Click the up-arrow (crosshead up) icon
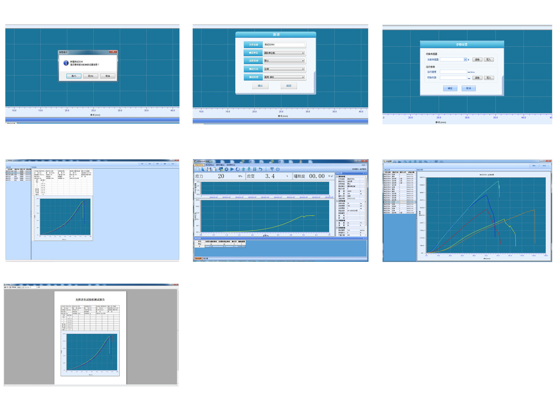This screenshot has height=420, width=560. click(x=243, y=169)
